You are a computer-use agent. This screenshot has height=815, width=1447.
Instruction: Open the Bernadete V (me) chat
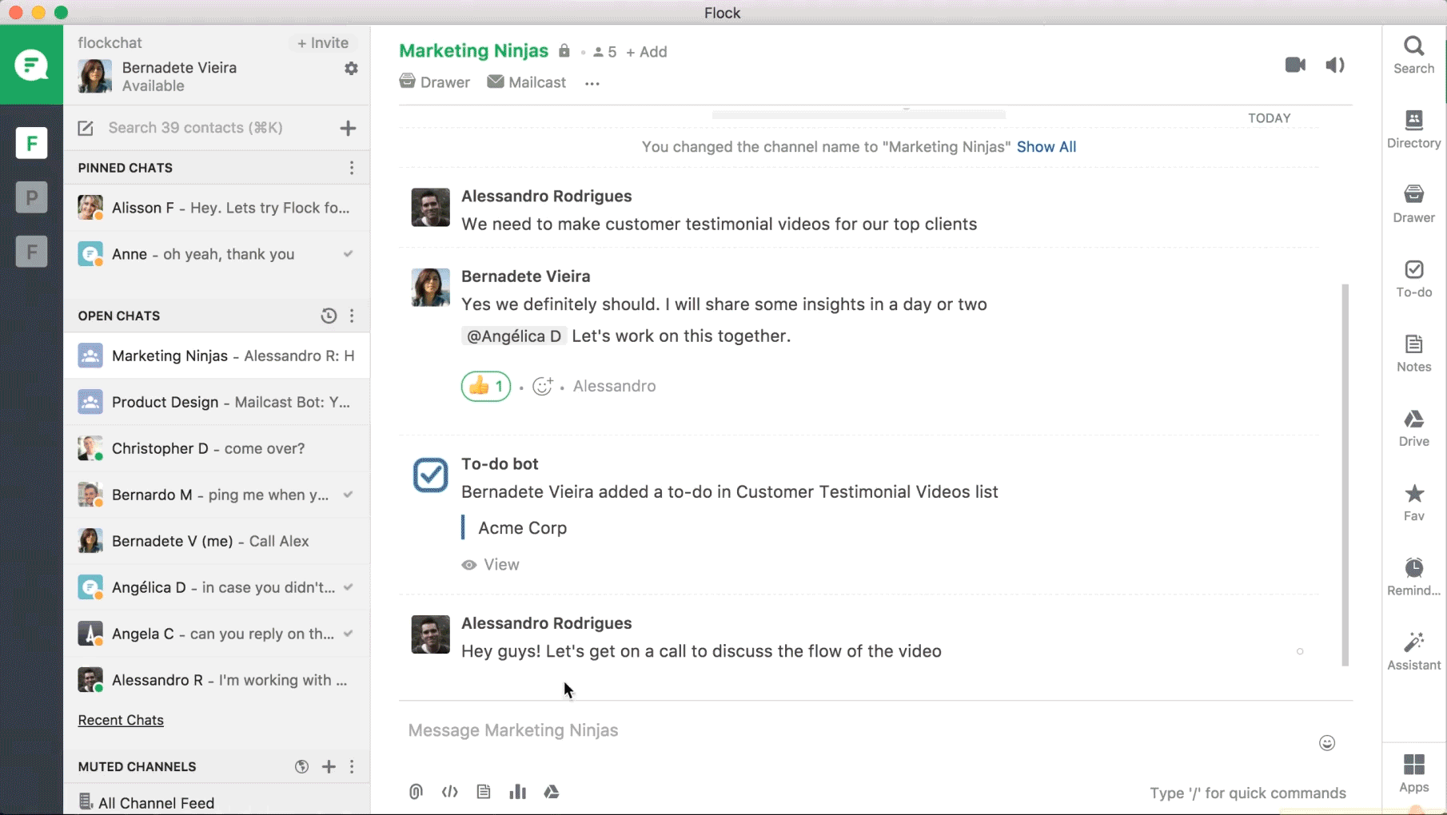[x=217, y=541]
